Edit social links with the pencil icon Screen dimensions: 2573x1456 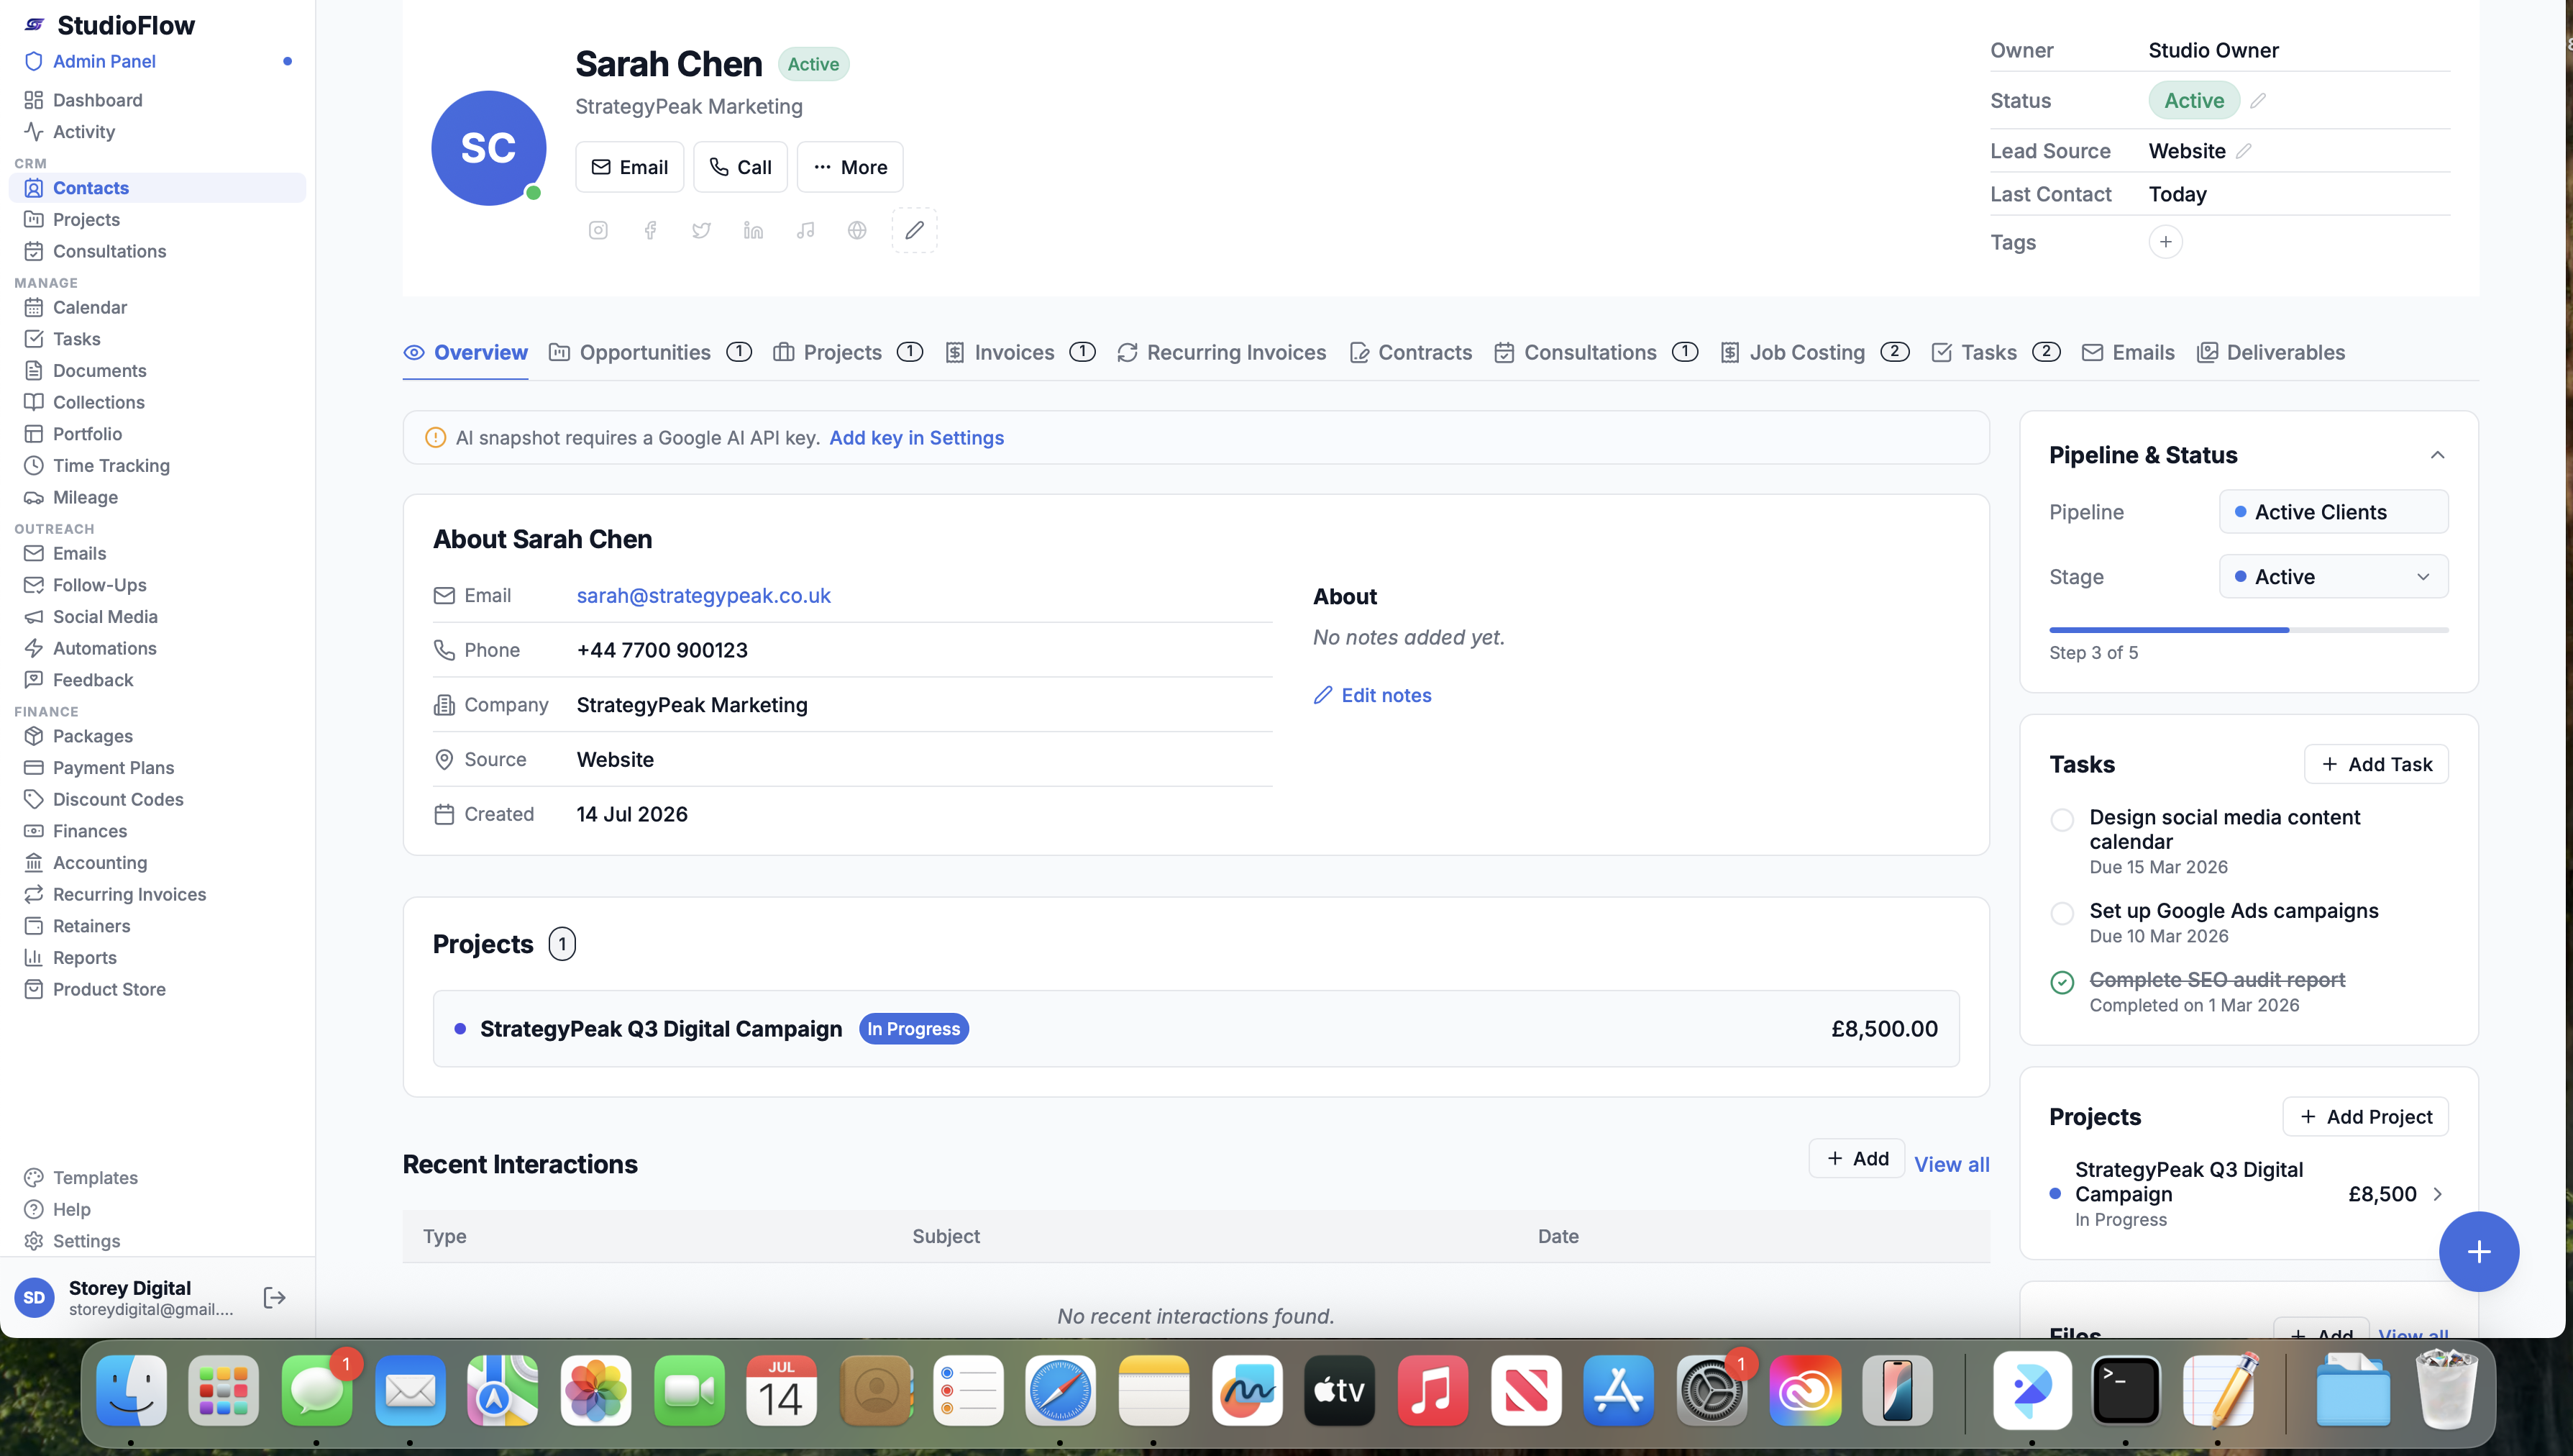pos(914,230)
